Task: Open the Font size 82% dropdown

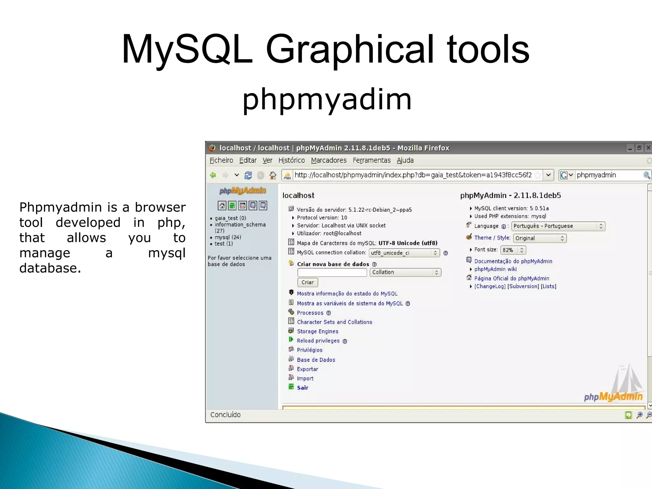Action: click(513, 250)
